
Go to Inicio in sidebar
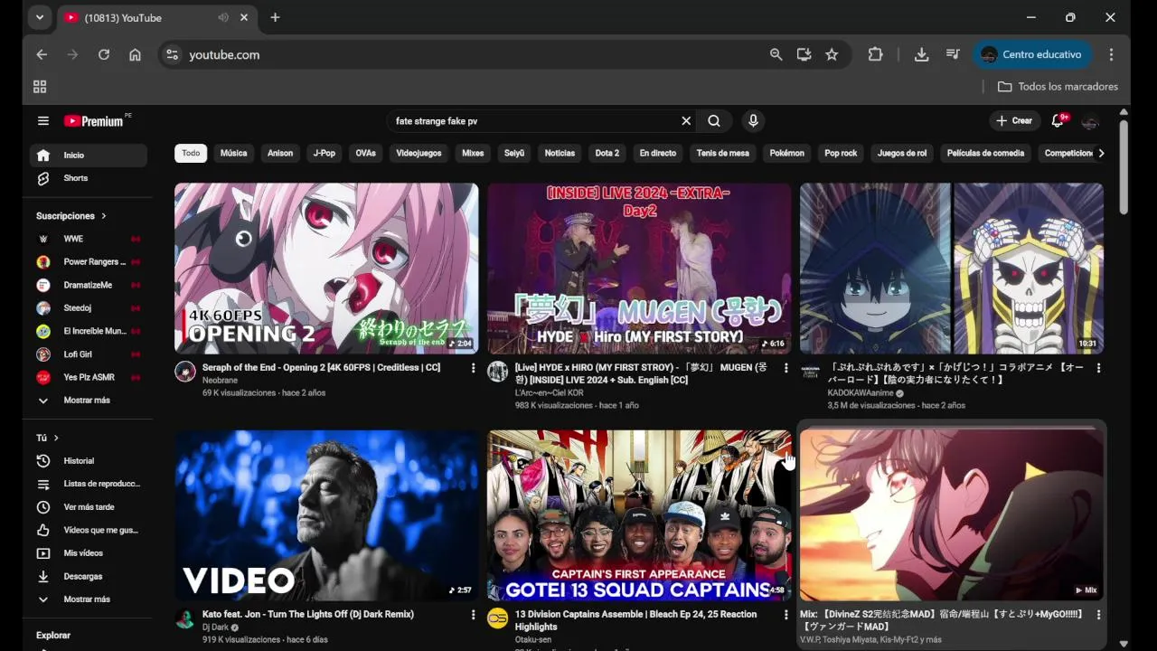89,156
